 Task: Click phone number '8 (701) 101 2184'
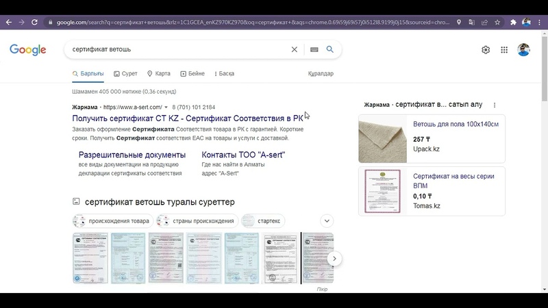[193, 107]
